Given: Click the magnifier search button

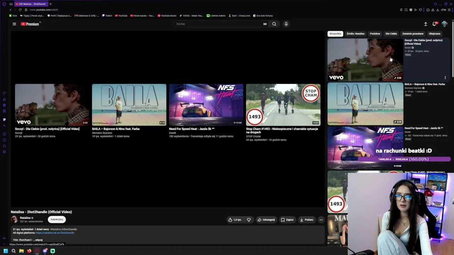Looking at the screenshot, I should click(274, 24).
